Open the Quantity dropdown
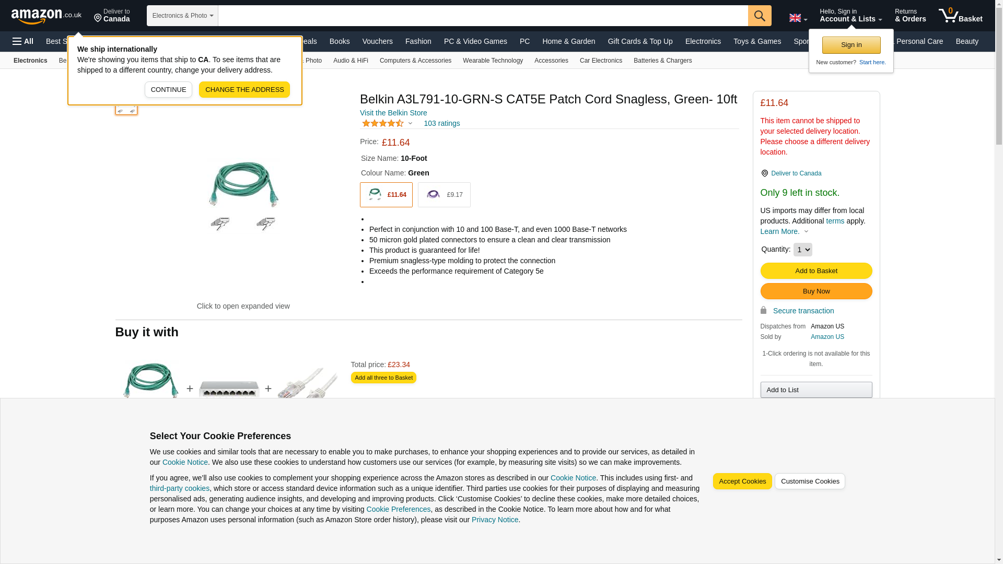The width and height of the screenshot is (1003, 564). click(802, 250)
